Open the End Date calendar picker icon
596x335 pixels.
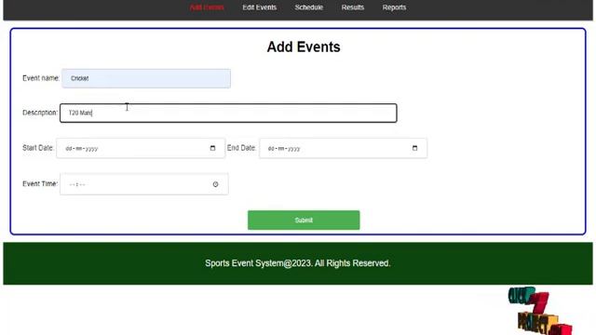[x=414, y=148]
